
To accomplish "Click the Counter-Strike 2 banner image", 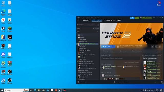I will (131, 34).
